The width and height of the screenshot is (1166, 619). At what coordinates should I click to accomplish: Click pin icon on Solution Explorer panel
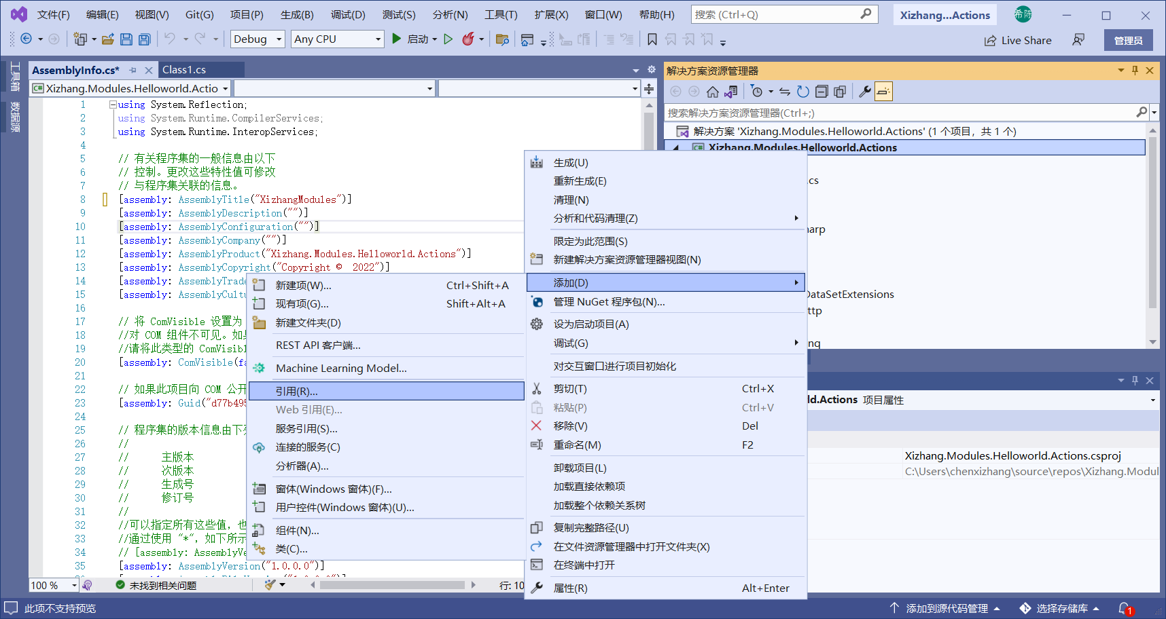[1135, 71]
